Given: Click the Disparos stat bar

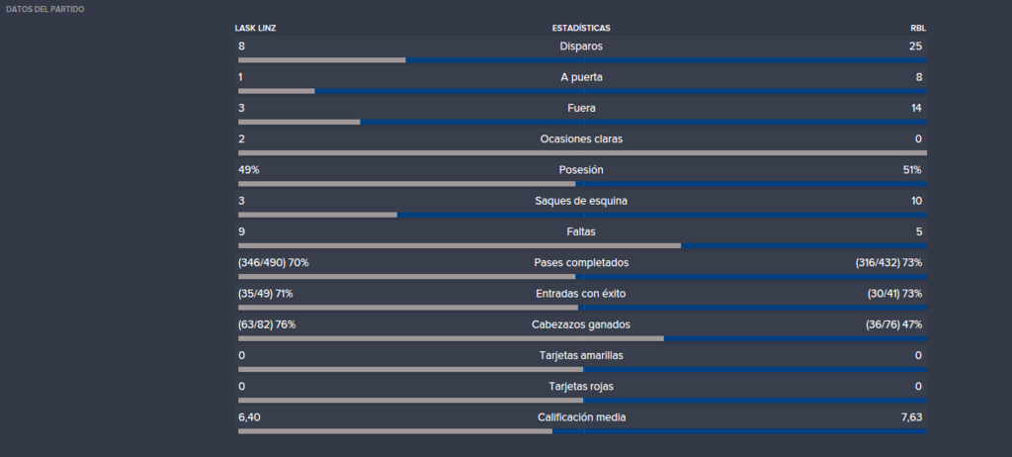Looking at the screenshot, I should [x=582, y=60].
